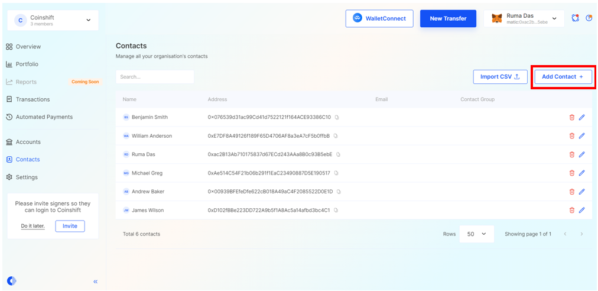Edit the Michael Greg contact
The height and width of the screenshot is (291, 598).
pos(581,173)
